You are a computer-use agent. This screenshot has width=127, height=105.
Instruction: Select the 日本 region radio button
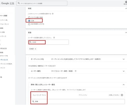(x=29, y=21)
